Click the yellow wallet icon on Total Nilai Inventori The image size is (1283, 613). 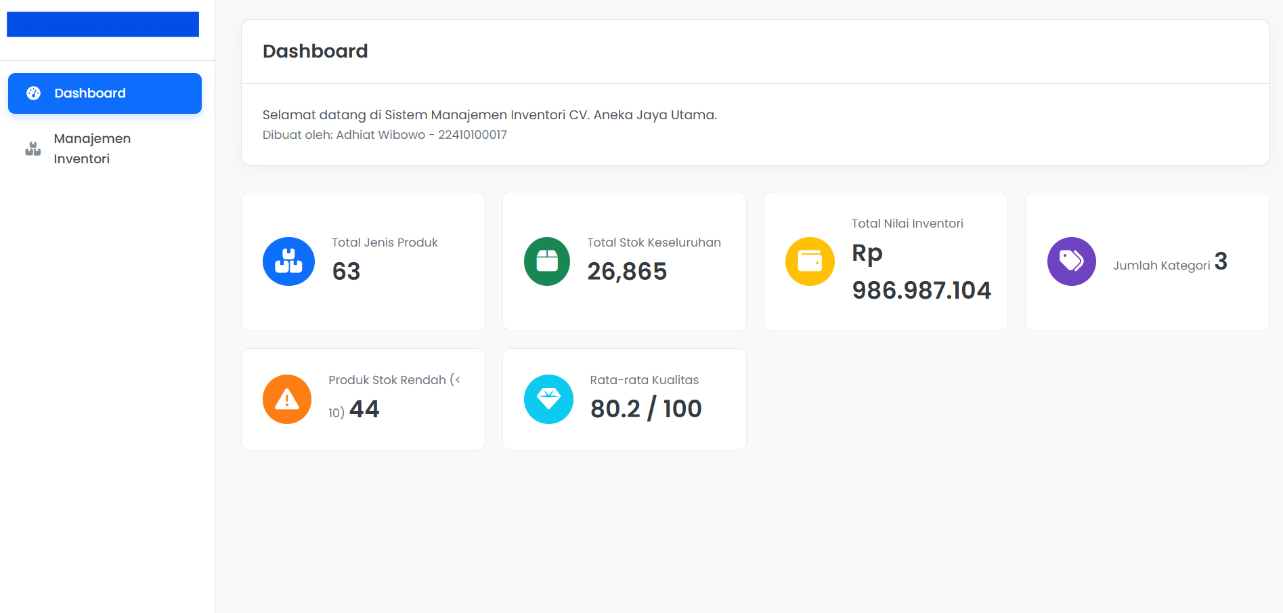809,261
